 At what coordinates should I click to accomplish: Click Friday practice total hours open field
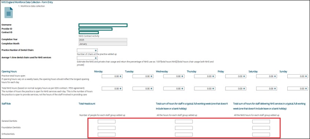(x=236, y=76)
